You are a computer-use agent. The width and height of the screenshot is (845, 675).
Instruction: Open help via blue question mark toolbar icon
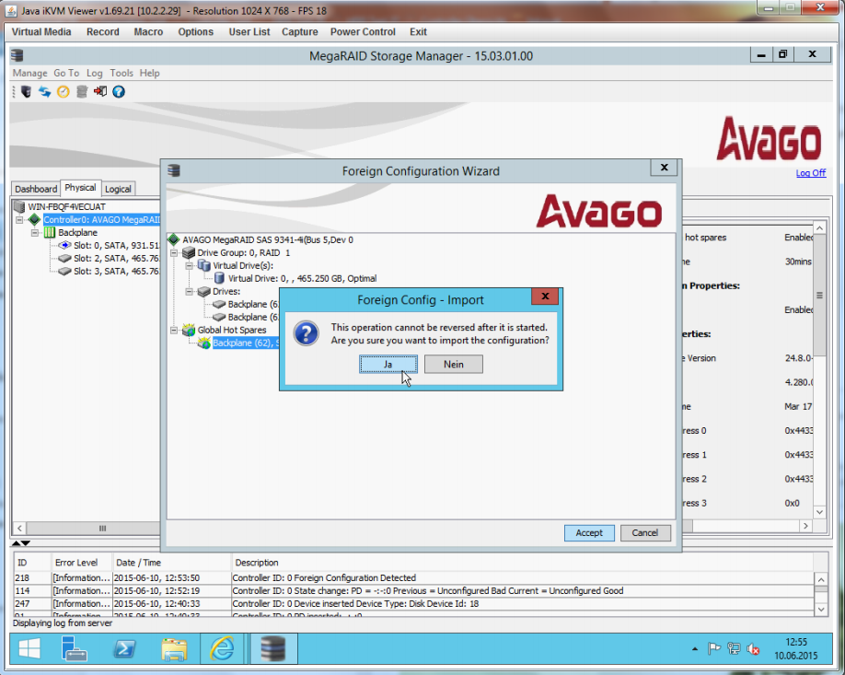point(118,91)
